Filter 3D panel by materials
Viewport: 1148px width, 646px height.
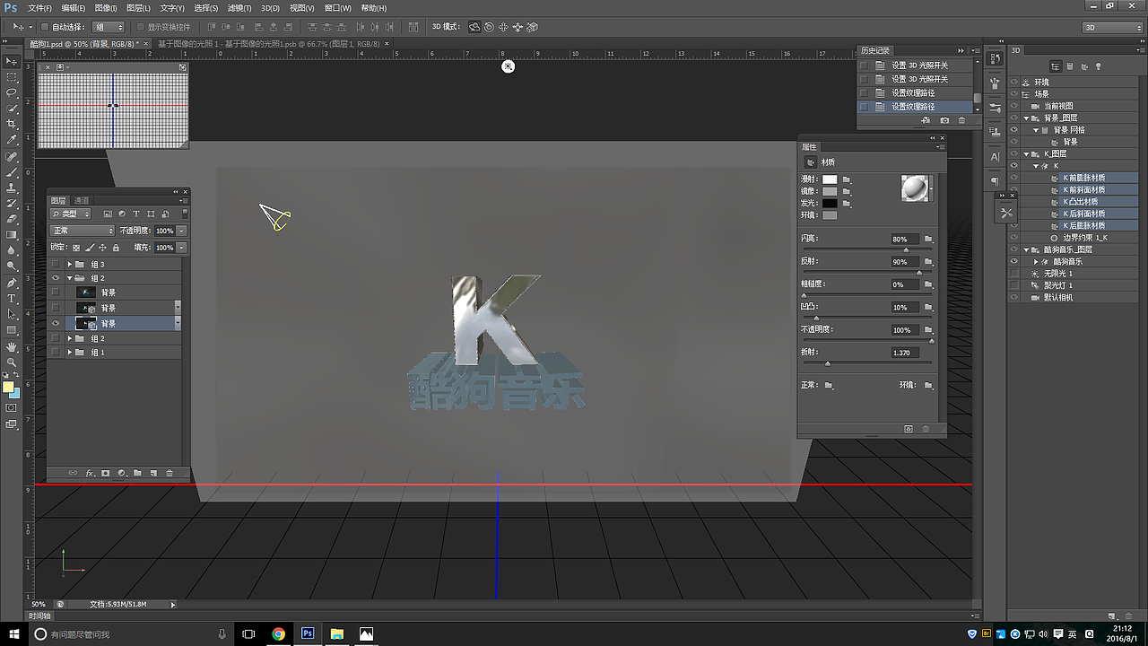pos(1083,66)
